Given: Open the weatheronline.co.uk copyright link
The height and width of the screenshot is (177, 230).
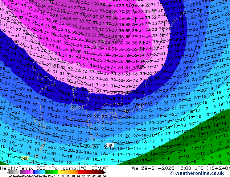Looking at the screenshot, I should point(197,173).
